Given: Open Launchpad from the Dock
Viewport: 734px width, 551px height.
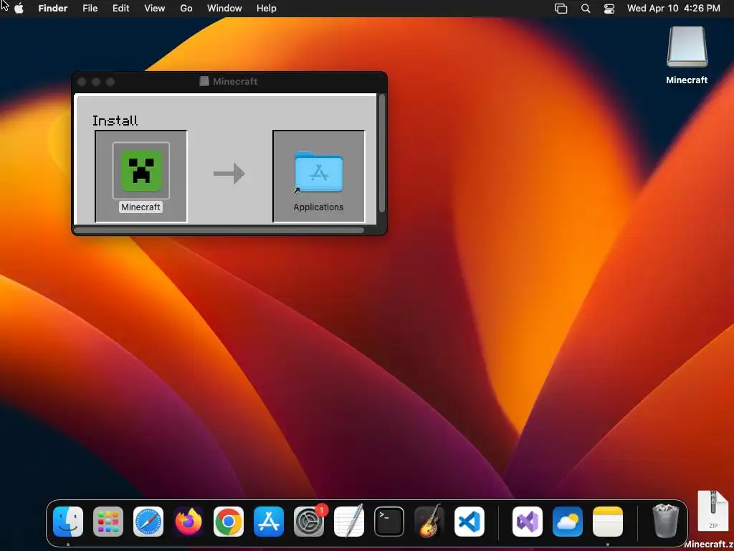Looking at the screenshot, I should click(x=108, y=522).
